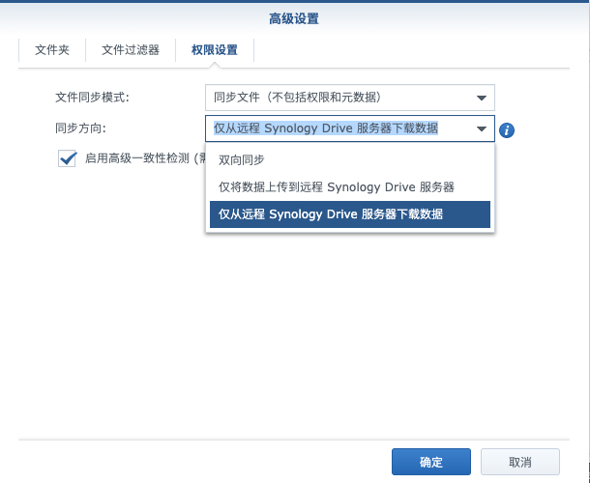Collapse the 同步方向 dropdown using its arrow

tap(481, 129)
